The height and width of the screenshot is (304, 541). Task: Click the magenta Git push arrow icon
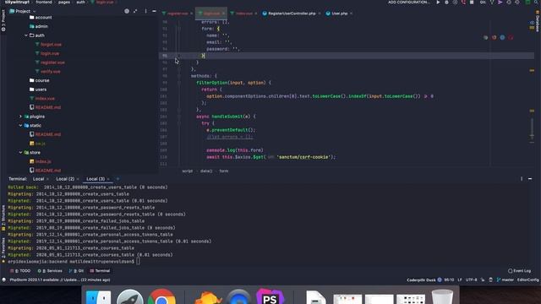pos(500,2)
